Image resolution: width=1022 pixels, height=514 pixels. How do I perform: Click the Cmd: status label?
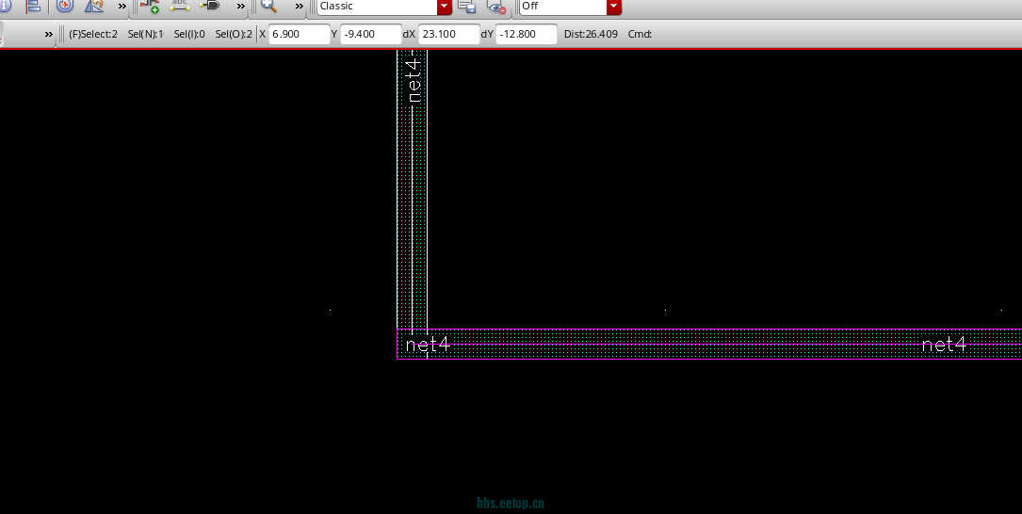[640, 34]
